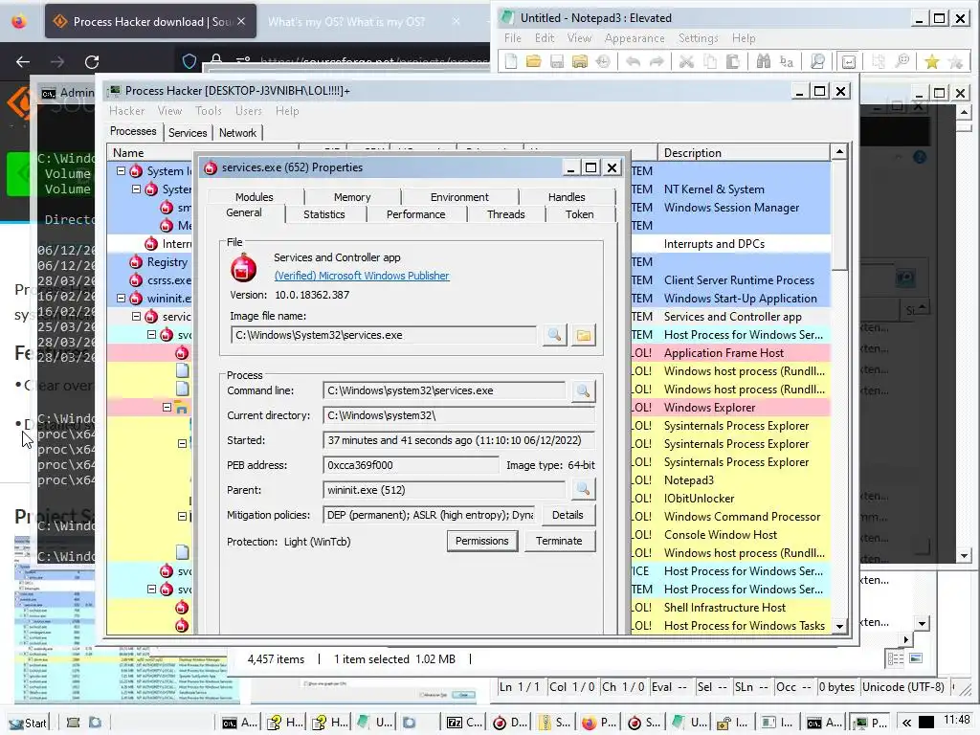Open the Appearance menu in Notepad3
This screenshot has height=735, width=980.
click(x=635, y=38)
